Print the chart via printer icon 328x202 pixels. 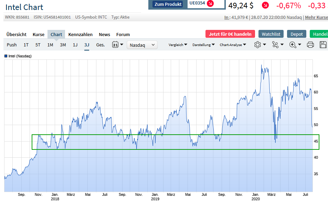[x=310, y=45]
